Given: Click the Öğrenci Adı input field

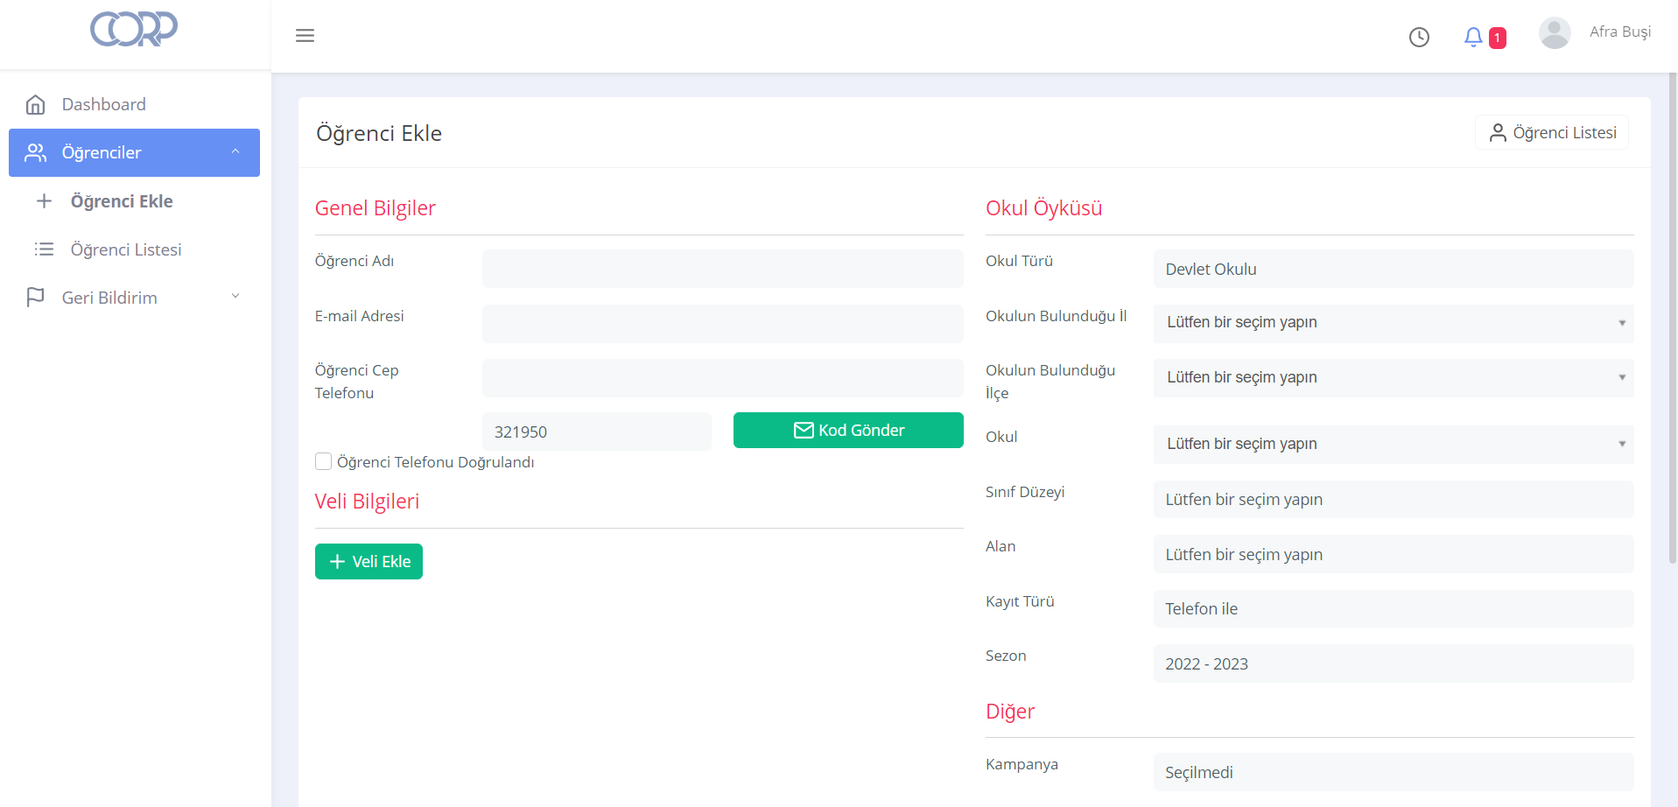Looking at the screenshot, I should [x=722, y=269].
